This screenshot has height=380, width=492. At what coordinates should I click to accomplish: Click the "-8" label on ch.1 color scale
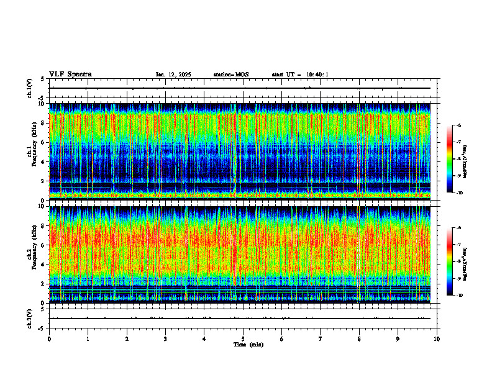coord(458,159)
